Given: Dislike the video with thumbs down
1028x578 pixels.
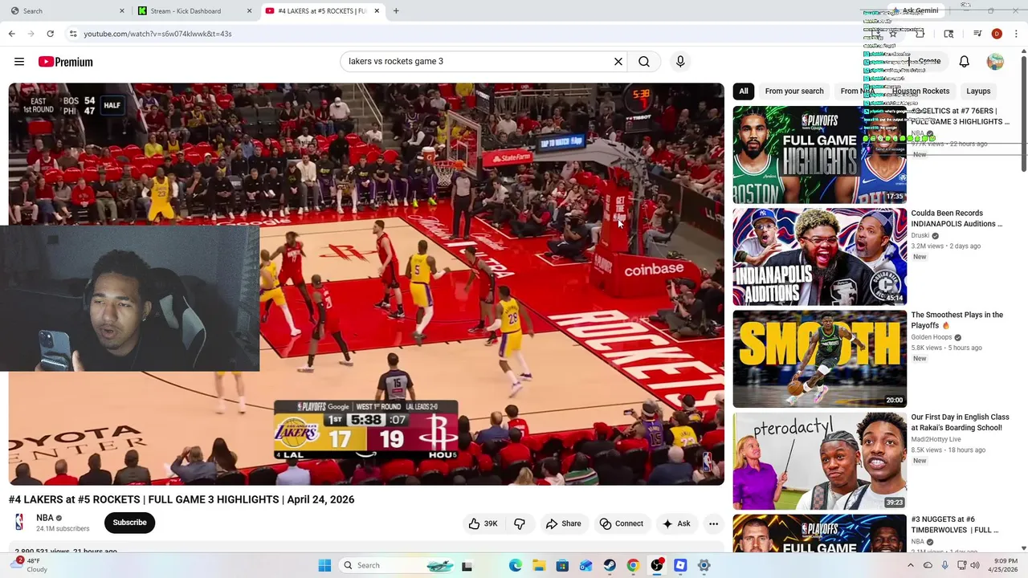Looking at the screenshot, I should pos(520,523).
